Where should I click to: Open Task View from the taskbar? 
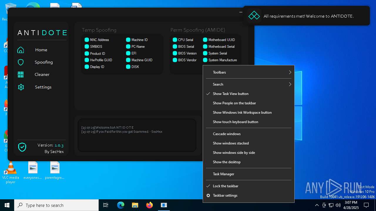coord(106,205)
